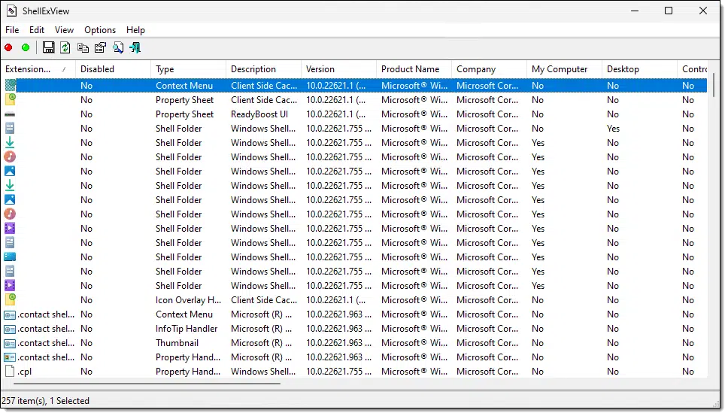Open Properties via toolbar icon
The width and height of the screenshot is (728, 416).
[100, 47]
